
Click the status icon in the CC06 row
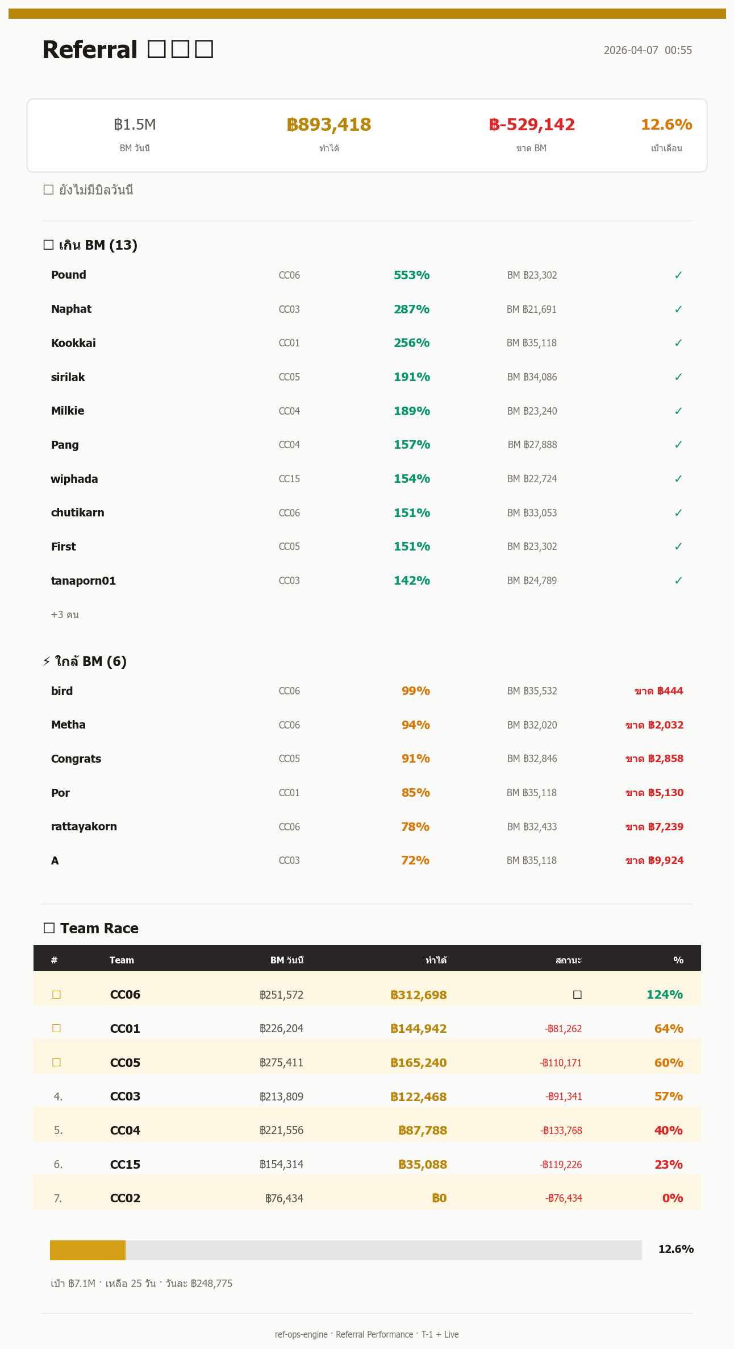point(577,995)
